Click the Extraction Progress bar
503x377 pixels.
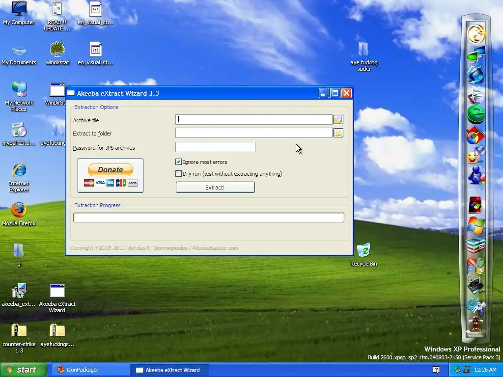click(208, 217)
